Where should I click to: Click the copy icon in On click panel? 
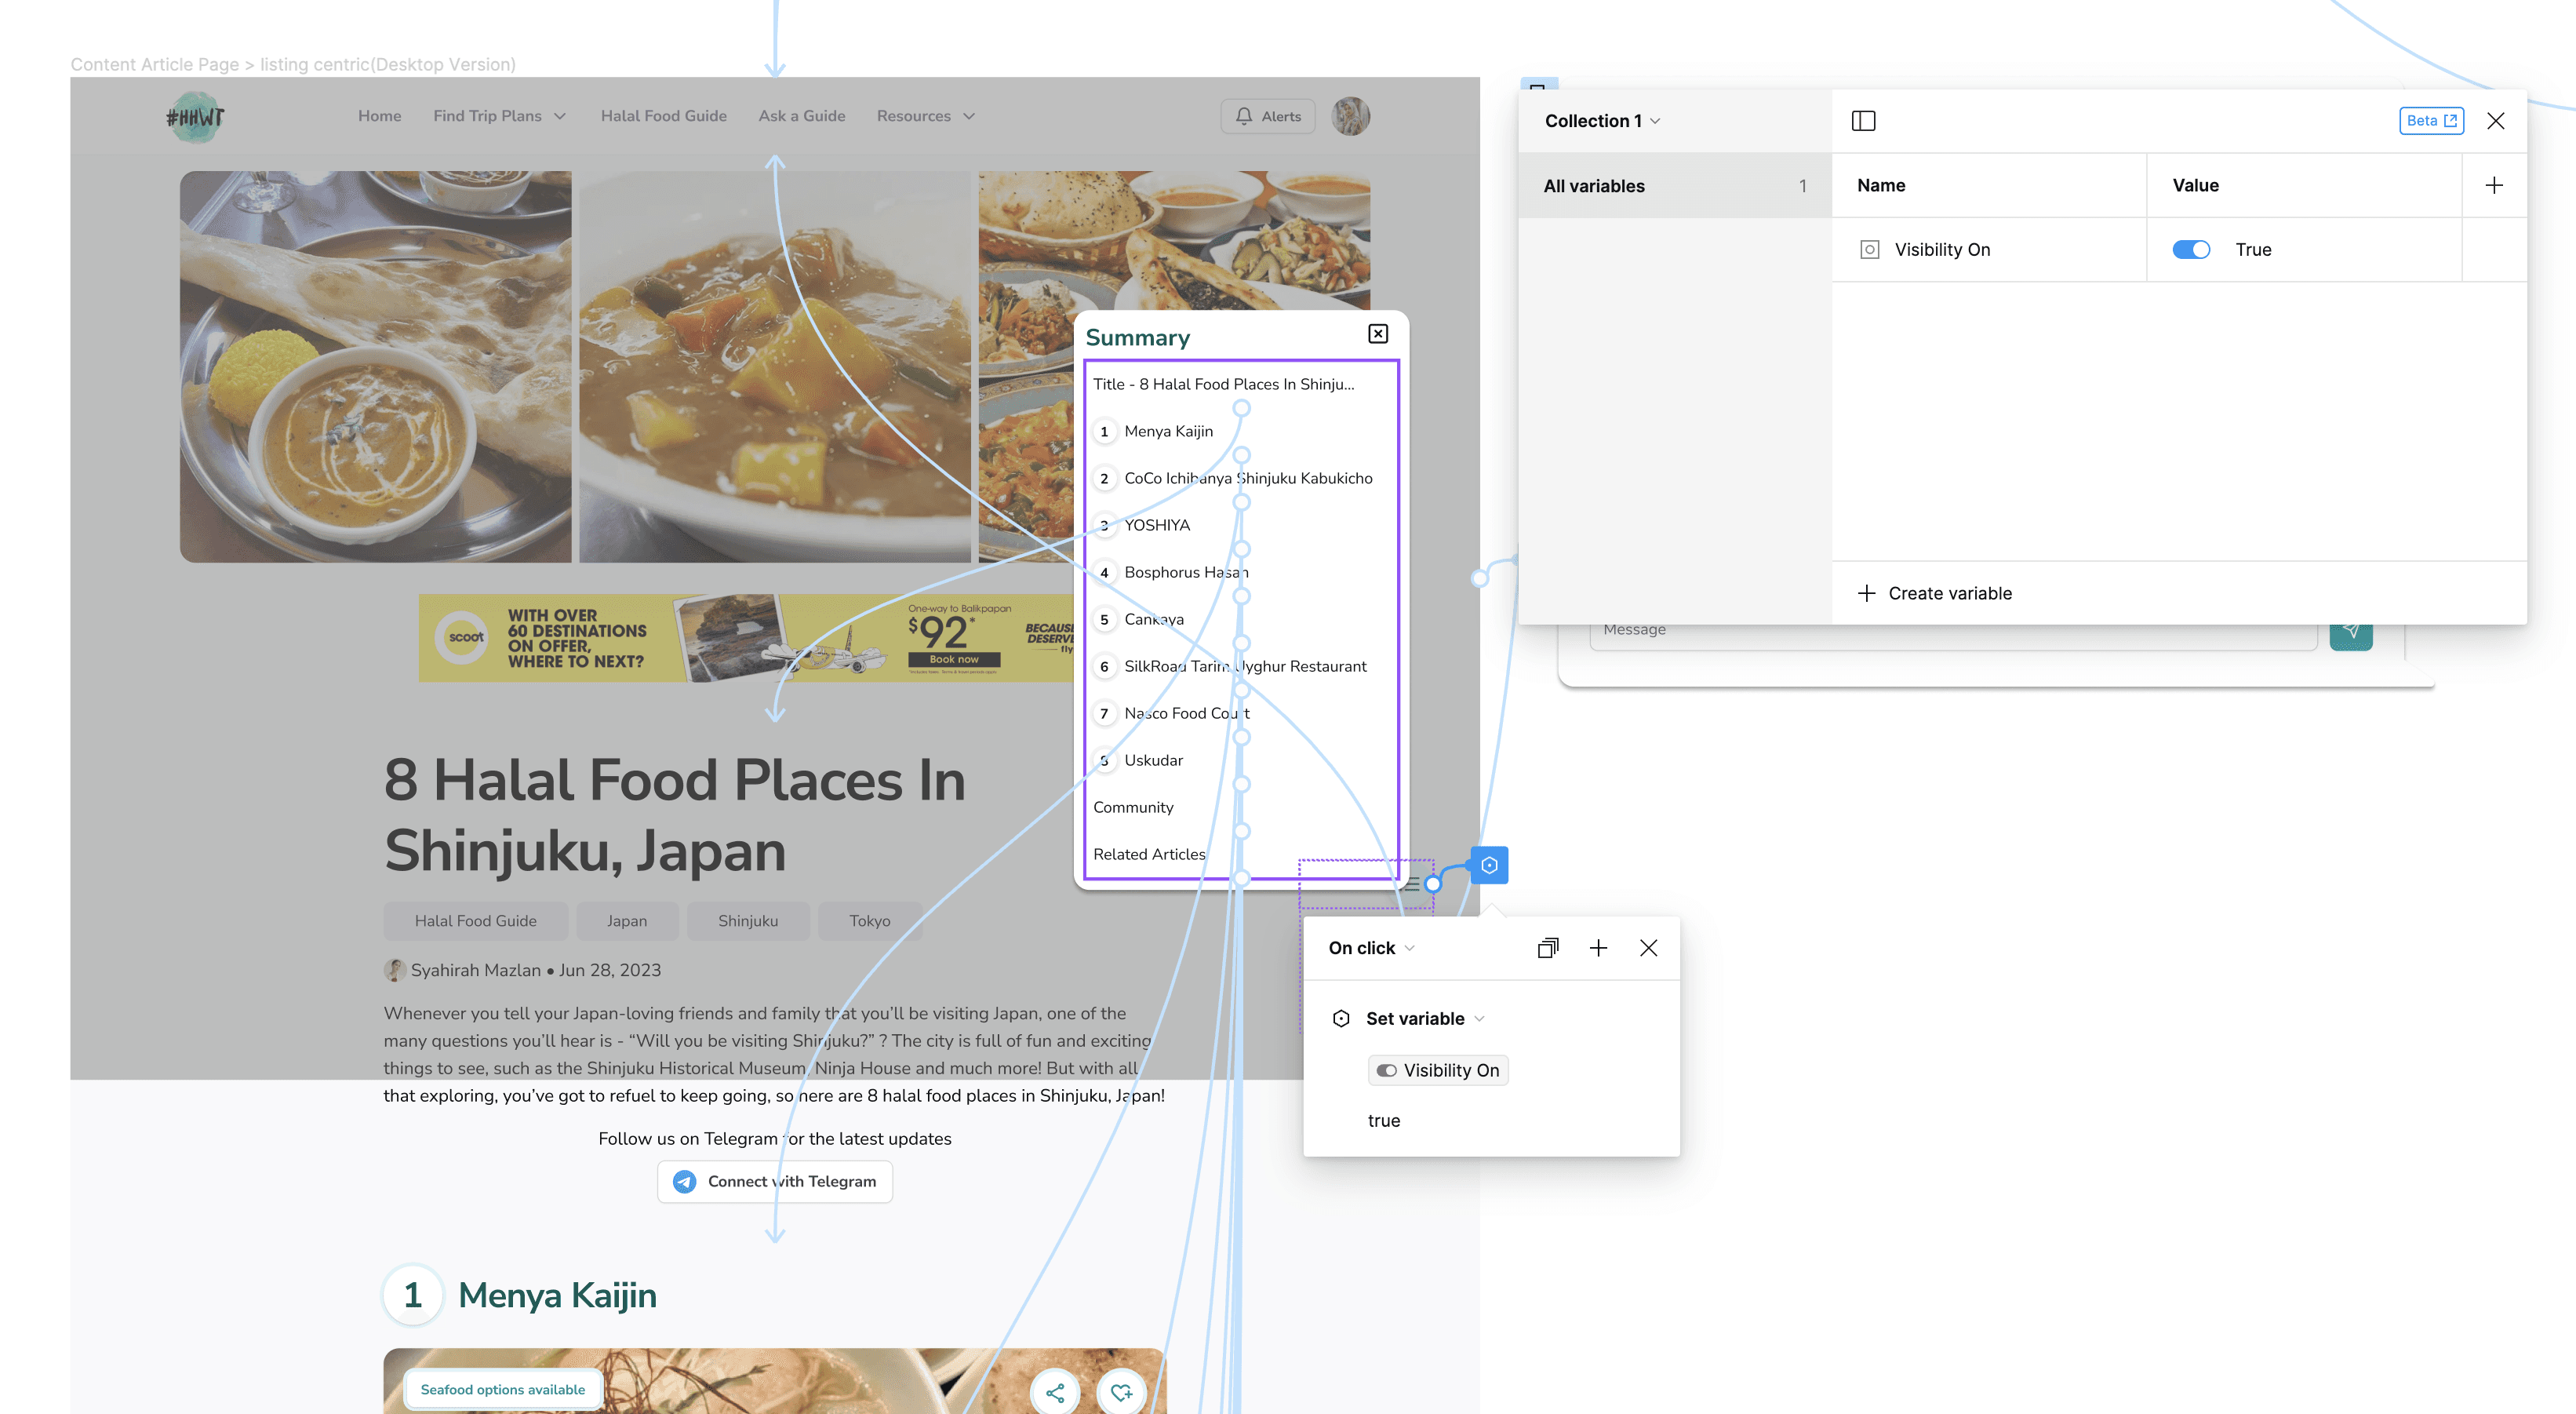click(1548, 947)
